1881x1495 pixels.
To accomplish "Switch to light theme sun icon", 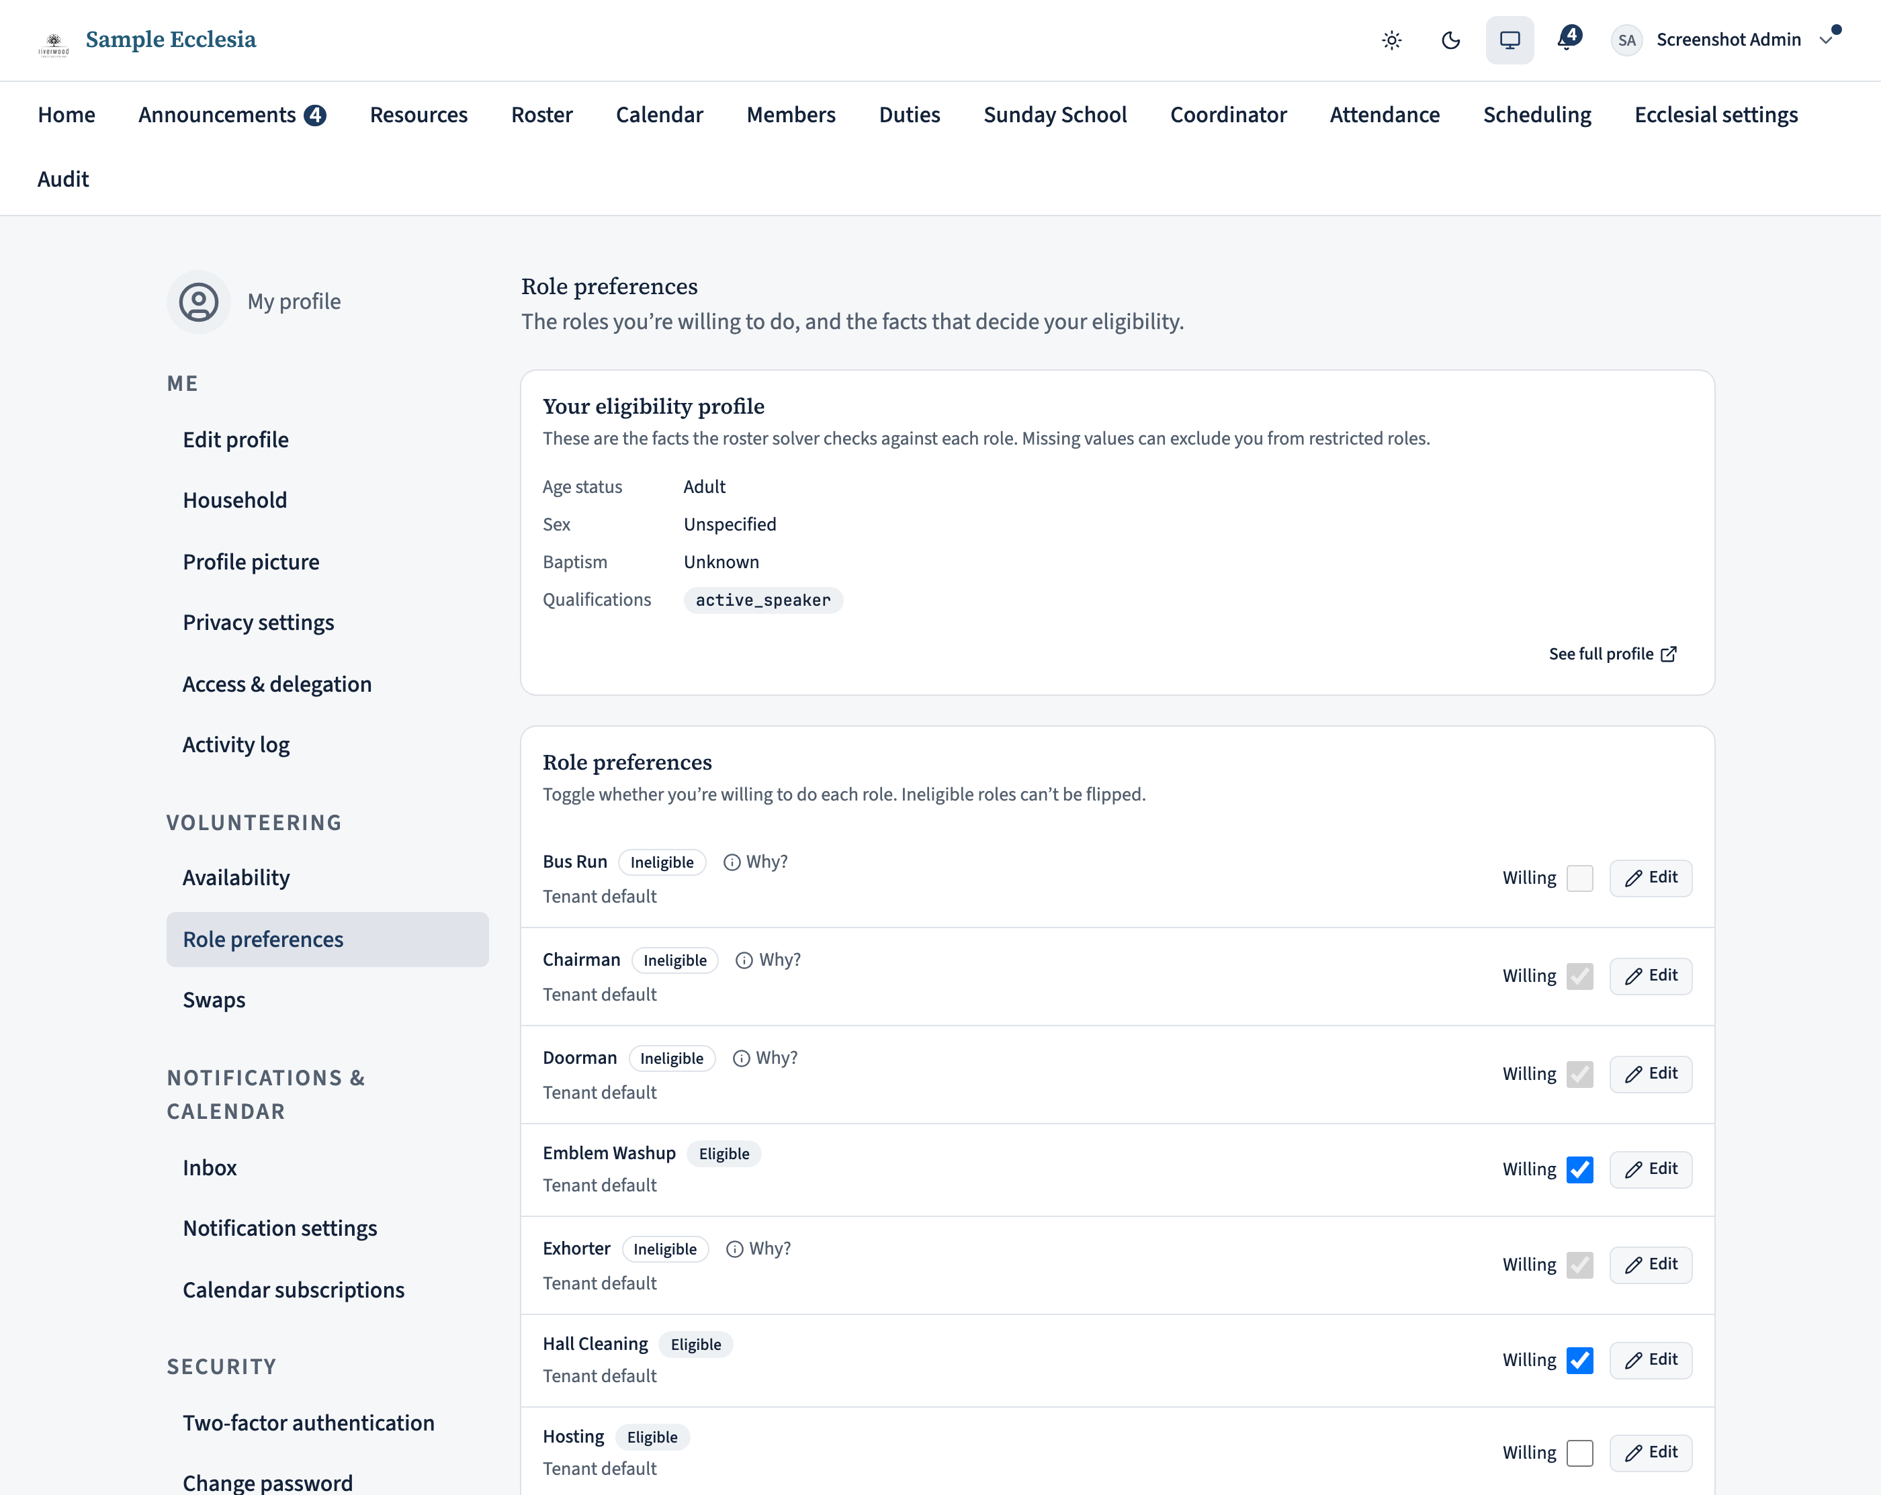I will coord(1391,40).
